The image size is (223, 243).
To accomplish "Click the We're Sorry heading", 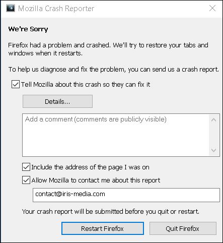I will click(x=28, y=29).
